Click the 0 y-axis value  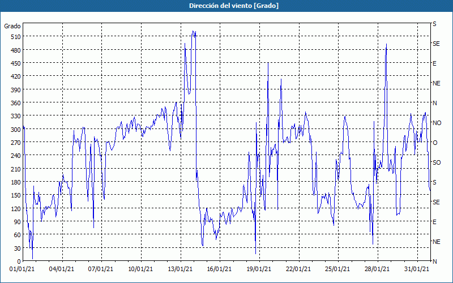click(x=19, y=261)
